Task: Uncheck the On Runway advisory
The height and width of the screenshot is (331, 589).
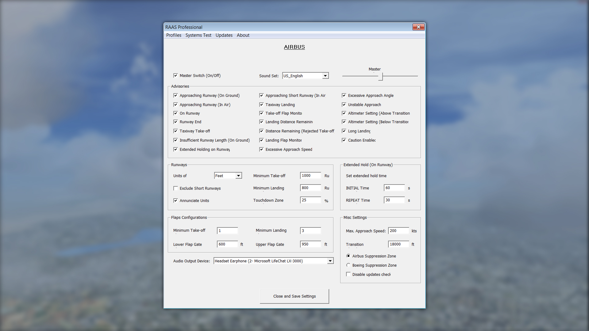Action: (x=176, y=113)
